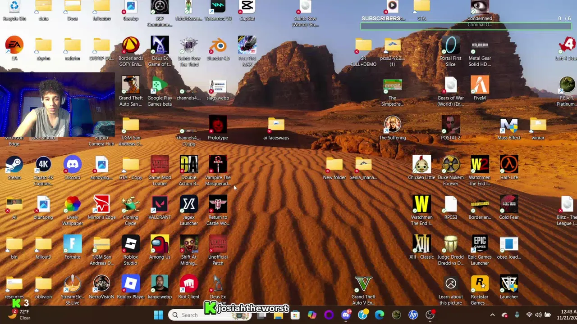Launch Saints Row The Third shortcut
Image resolution: width=577 pixels, height=324 pixels.
point(189,52)
